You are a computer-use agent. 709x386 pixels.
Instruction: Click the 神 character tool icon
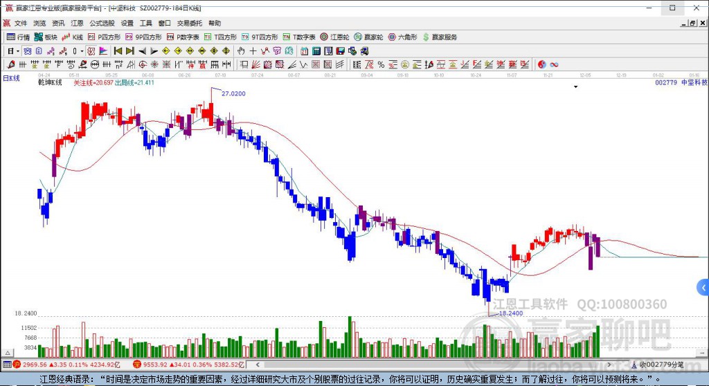coord(191,64)
